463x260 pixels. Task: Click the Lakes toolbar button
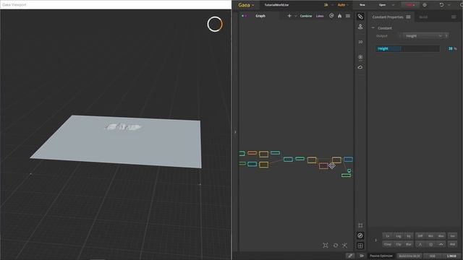[320, 16]
